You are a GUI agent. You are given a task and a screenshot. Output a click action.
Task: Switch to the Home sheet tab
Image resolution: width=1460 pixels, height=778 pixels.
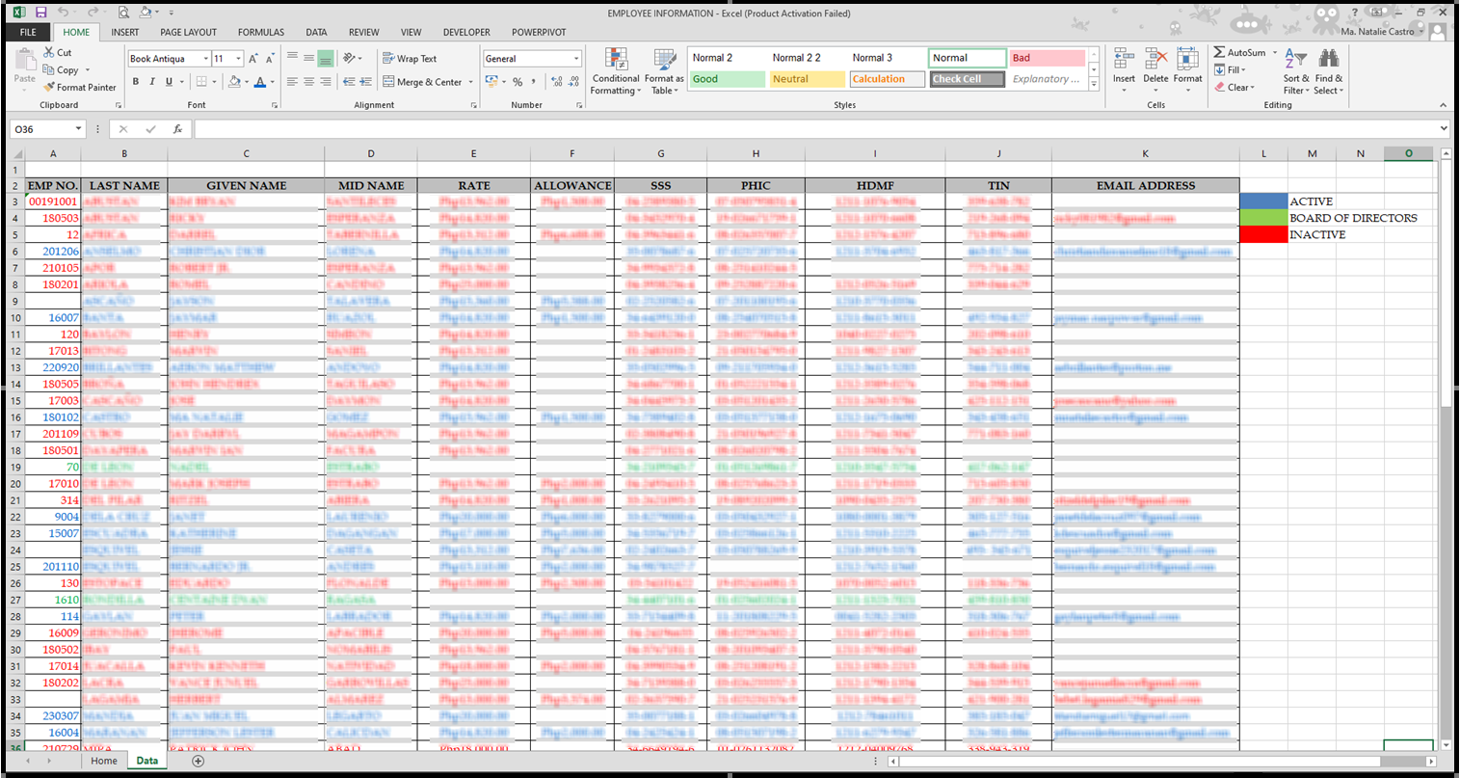click(104, 761)
